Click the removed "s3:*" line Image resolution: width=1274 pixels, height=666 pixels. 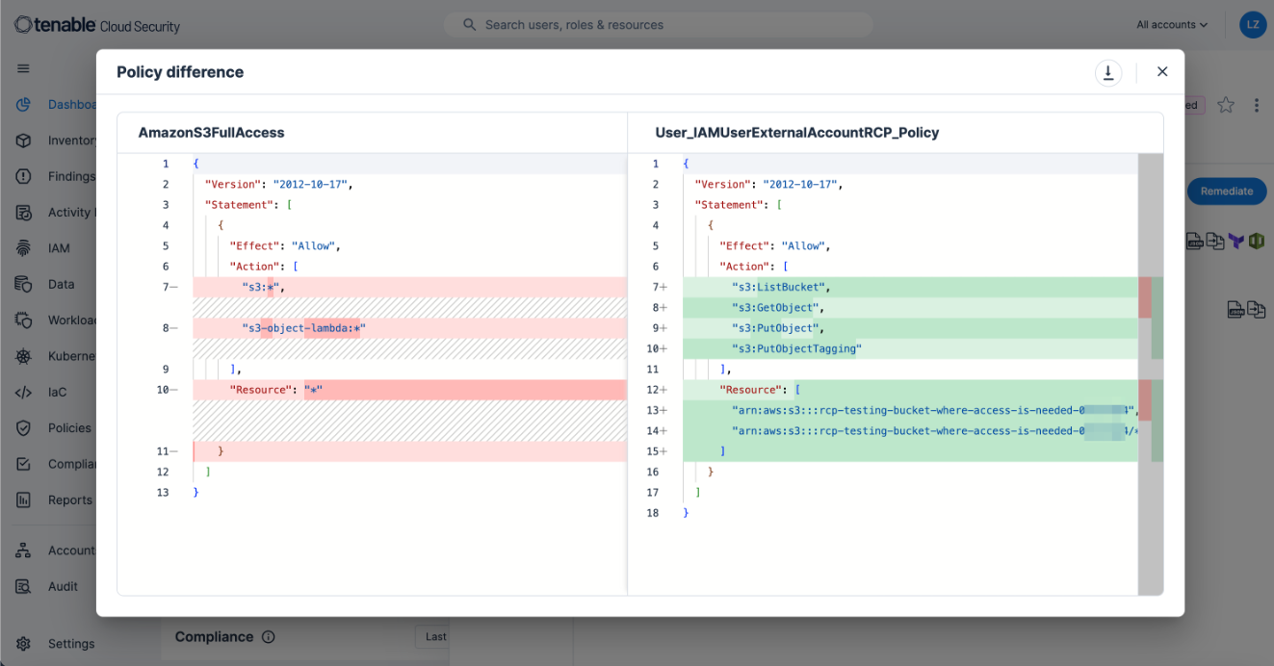[x=409, y=287]
